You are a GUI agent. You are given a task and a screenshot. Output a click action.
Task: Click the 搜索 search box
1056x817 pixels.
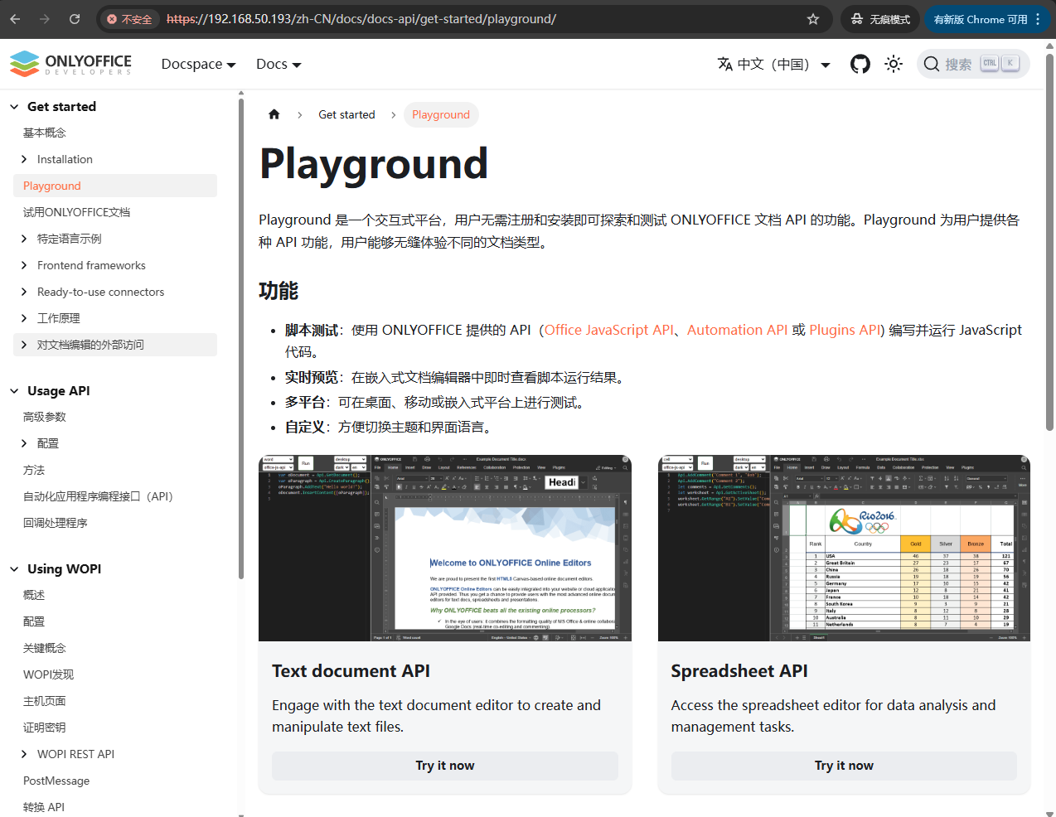point(973,64)
